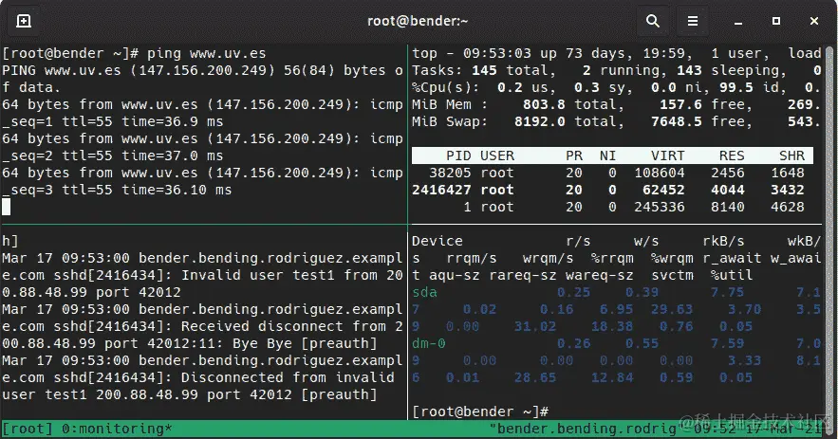Click the ping www.uv.es command text
This screenshot has width=838, height=439.
[x=206, y=53]
